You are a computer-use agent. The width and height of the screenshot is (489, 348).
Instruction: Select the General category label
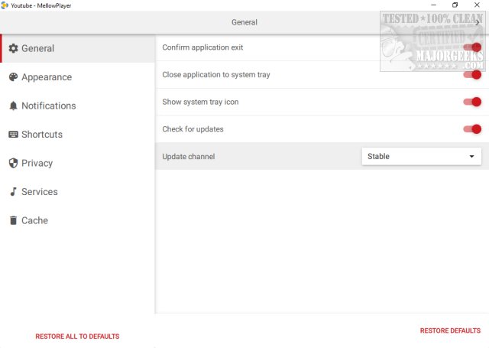pyautogui.click(x=37, y=48)
